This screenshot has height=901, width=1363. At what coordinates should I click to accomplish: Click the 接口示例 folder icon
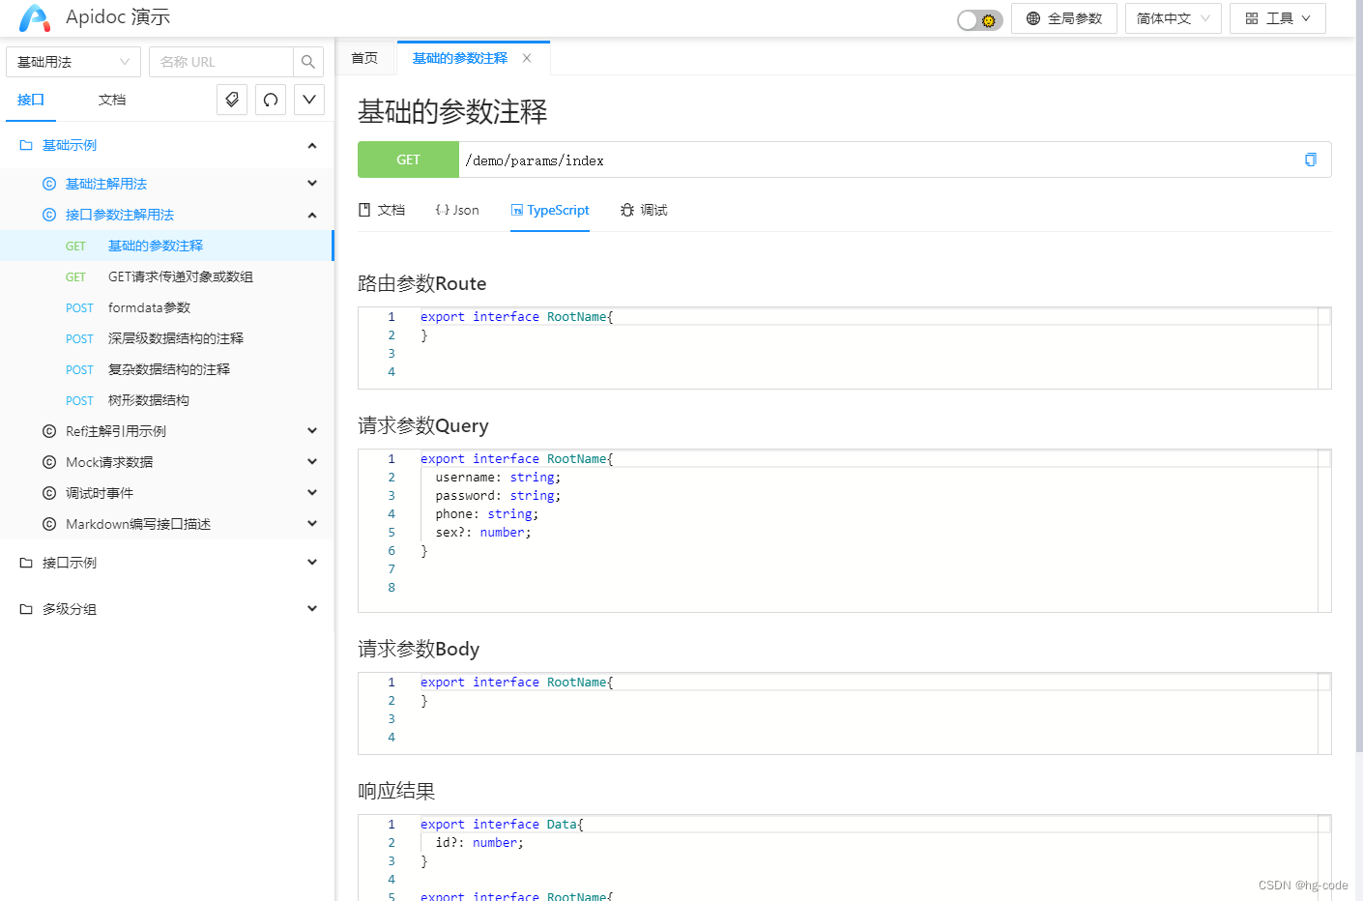pyautogui.click(x=26, y=563)
